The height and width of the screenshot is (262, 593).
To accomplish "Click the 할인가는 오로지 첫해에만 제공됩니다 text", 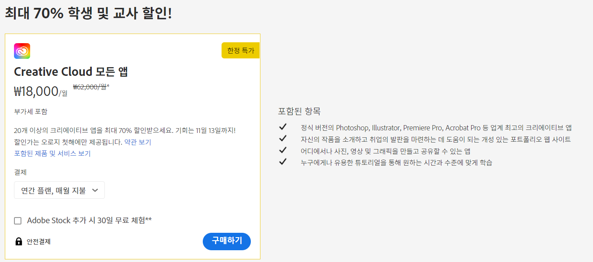I will [x=68, y=142].
